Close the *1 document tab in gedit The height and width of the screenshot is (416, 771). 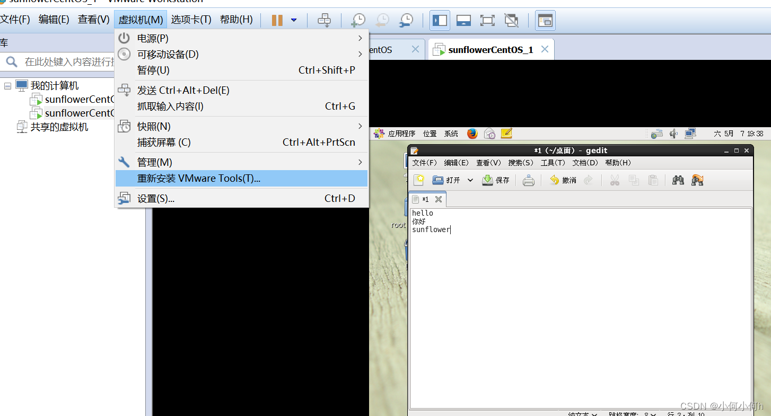(438, 199)
